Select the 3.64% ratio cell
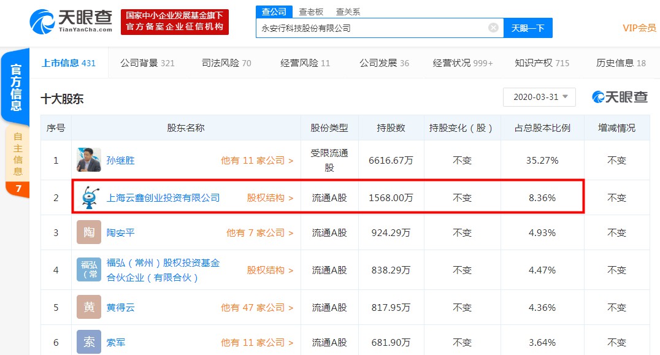660x355 pixels. click(542, 342)
